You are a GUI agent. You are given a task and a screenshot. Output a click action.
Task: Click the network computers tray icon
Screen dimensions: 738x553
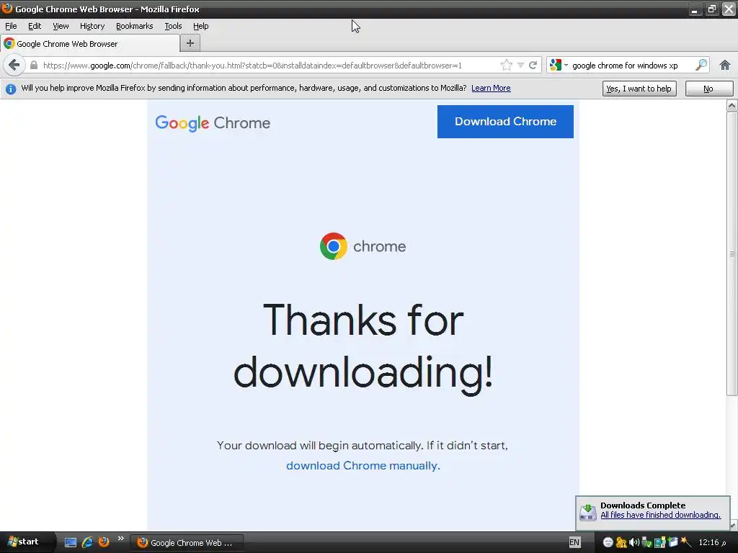pos(660,543)
